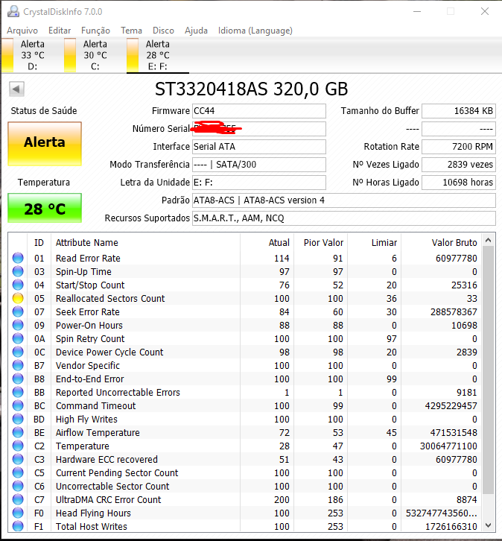The width and height of the screenshot is (502, 541).
Task: Click the blue status icon for Uncorrectable Sector Count
Action: point(18,486)
